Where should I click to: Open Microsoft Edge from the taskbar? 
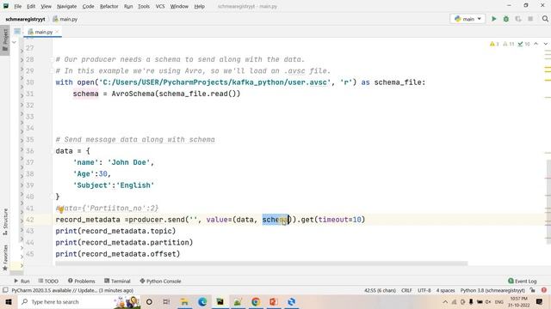tap(202, 301)
